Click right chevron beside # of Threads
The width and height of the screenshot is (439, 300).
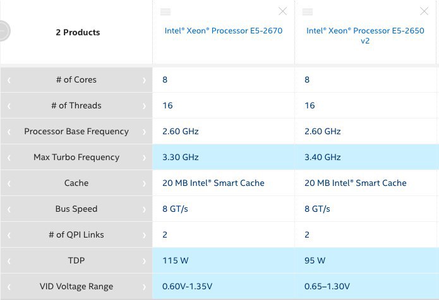pos(144,106)
